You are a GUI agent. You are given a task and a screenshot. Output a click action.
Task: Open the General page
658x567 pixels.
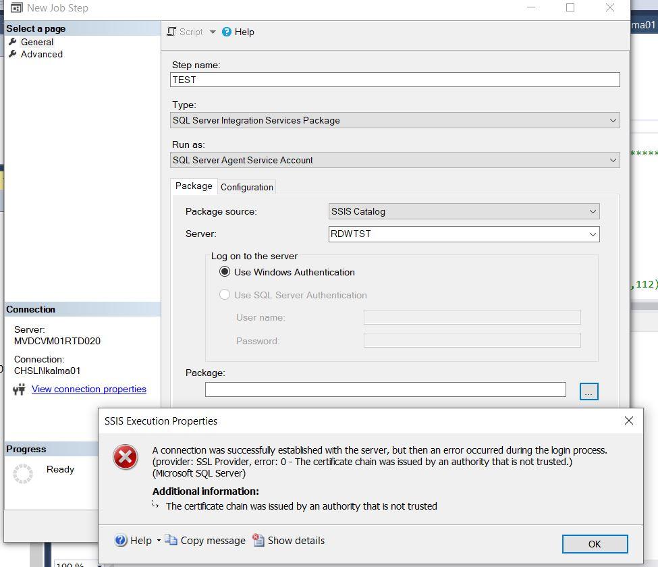[37, 42]
